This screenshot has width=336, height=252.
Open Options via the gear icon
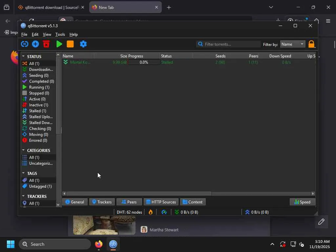tap(83, 44)
